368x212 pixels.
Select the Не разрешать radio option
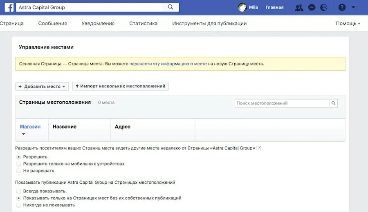(18, 171)
